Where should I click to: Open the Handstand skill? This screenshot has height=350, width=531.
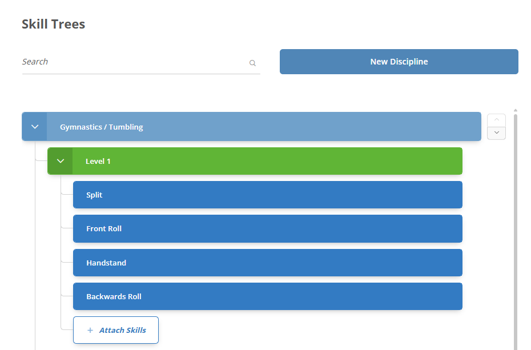pos(268,263)
